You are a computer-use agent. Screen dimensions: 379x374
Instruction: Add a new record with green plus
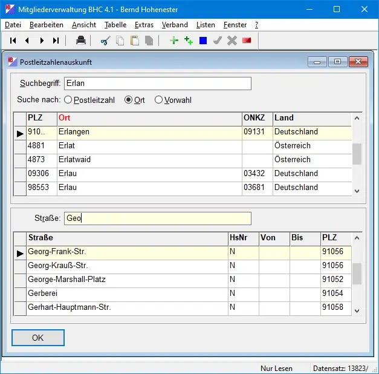(174, 41)
